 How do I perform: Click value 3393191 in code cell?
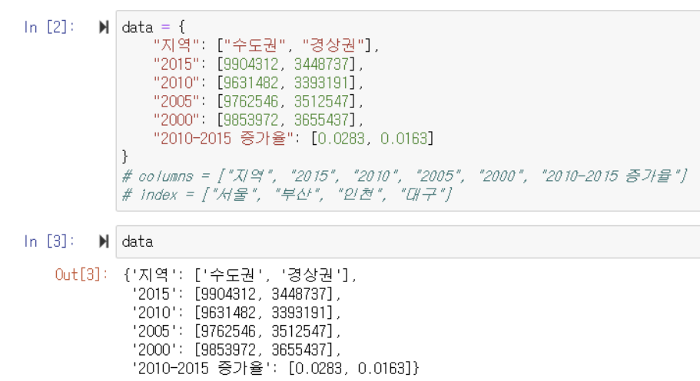pyautogui.click(x=321, y=83)
